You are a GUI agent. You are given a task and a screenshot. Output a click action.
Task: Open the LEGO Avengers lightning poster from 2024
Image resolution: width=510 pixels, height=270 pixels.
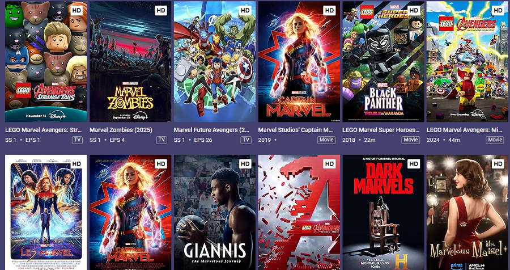coord(467,62)
